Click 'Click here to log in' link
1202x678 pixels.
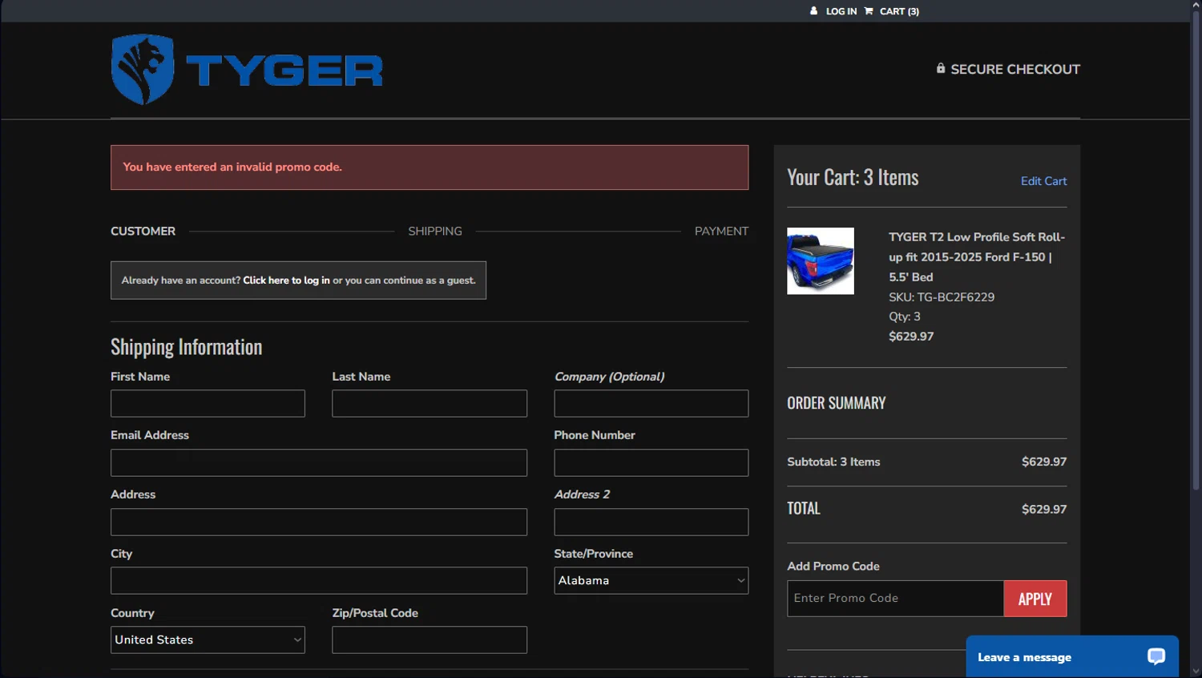[286, 280]
